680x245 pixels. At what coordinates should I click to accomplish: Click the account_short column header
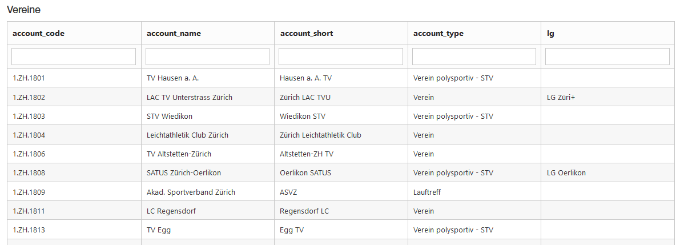[307, 33]
